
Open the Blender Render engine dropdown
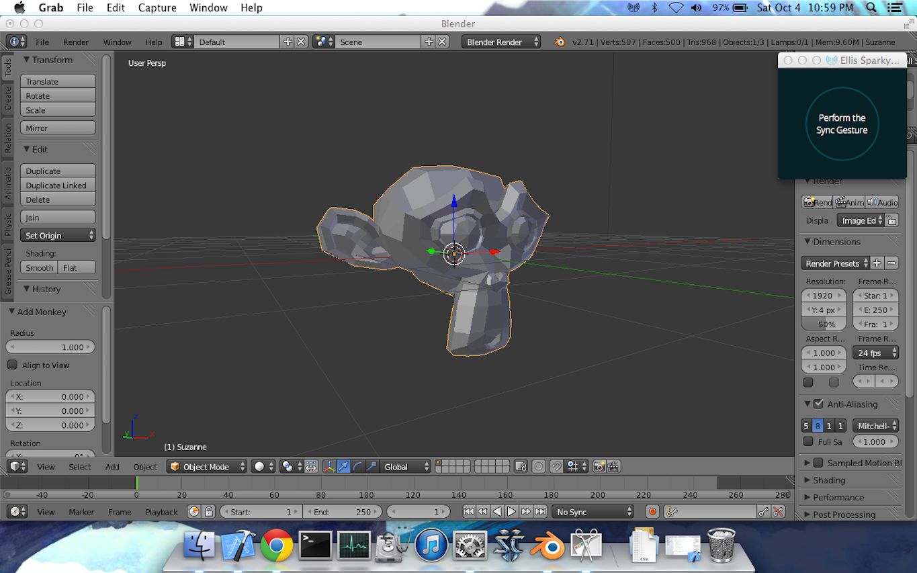point(500,42)
